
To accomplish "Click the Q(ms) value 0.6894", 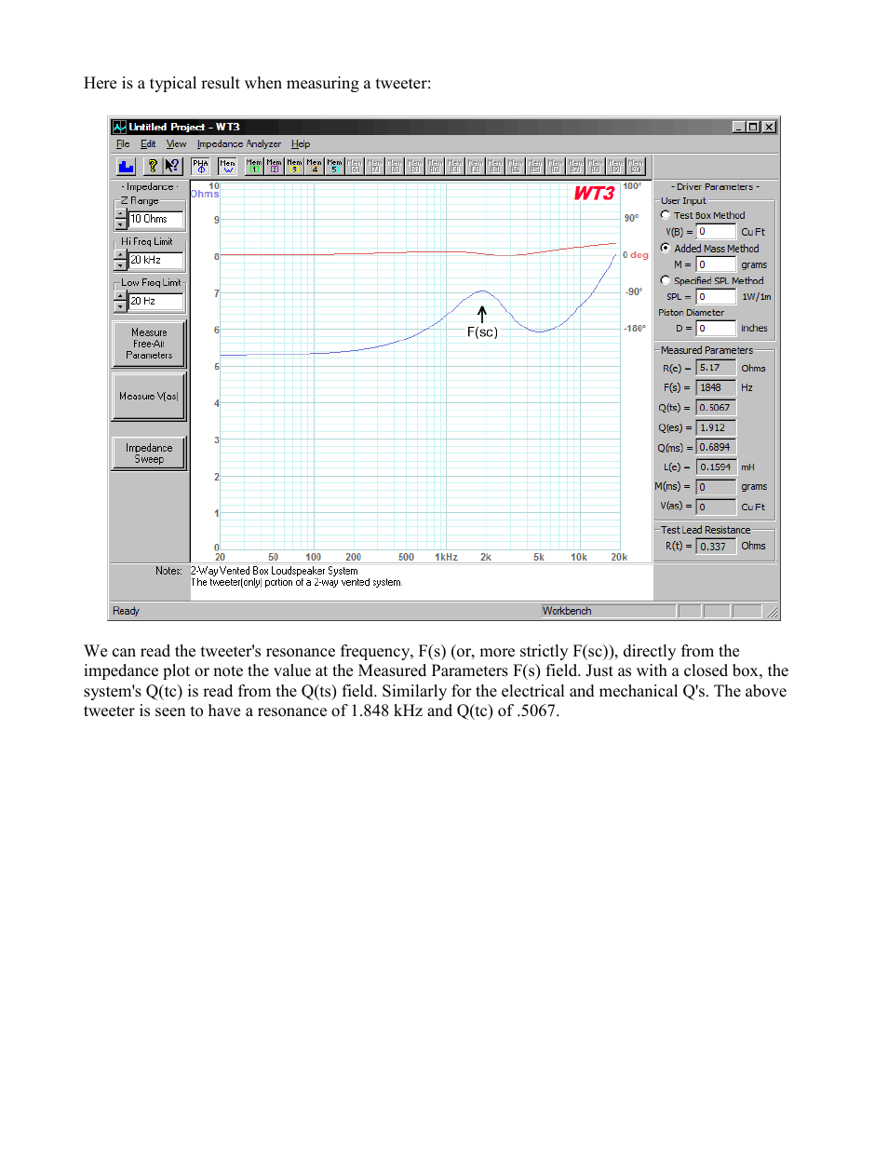I will click(x=716, y=447).
